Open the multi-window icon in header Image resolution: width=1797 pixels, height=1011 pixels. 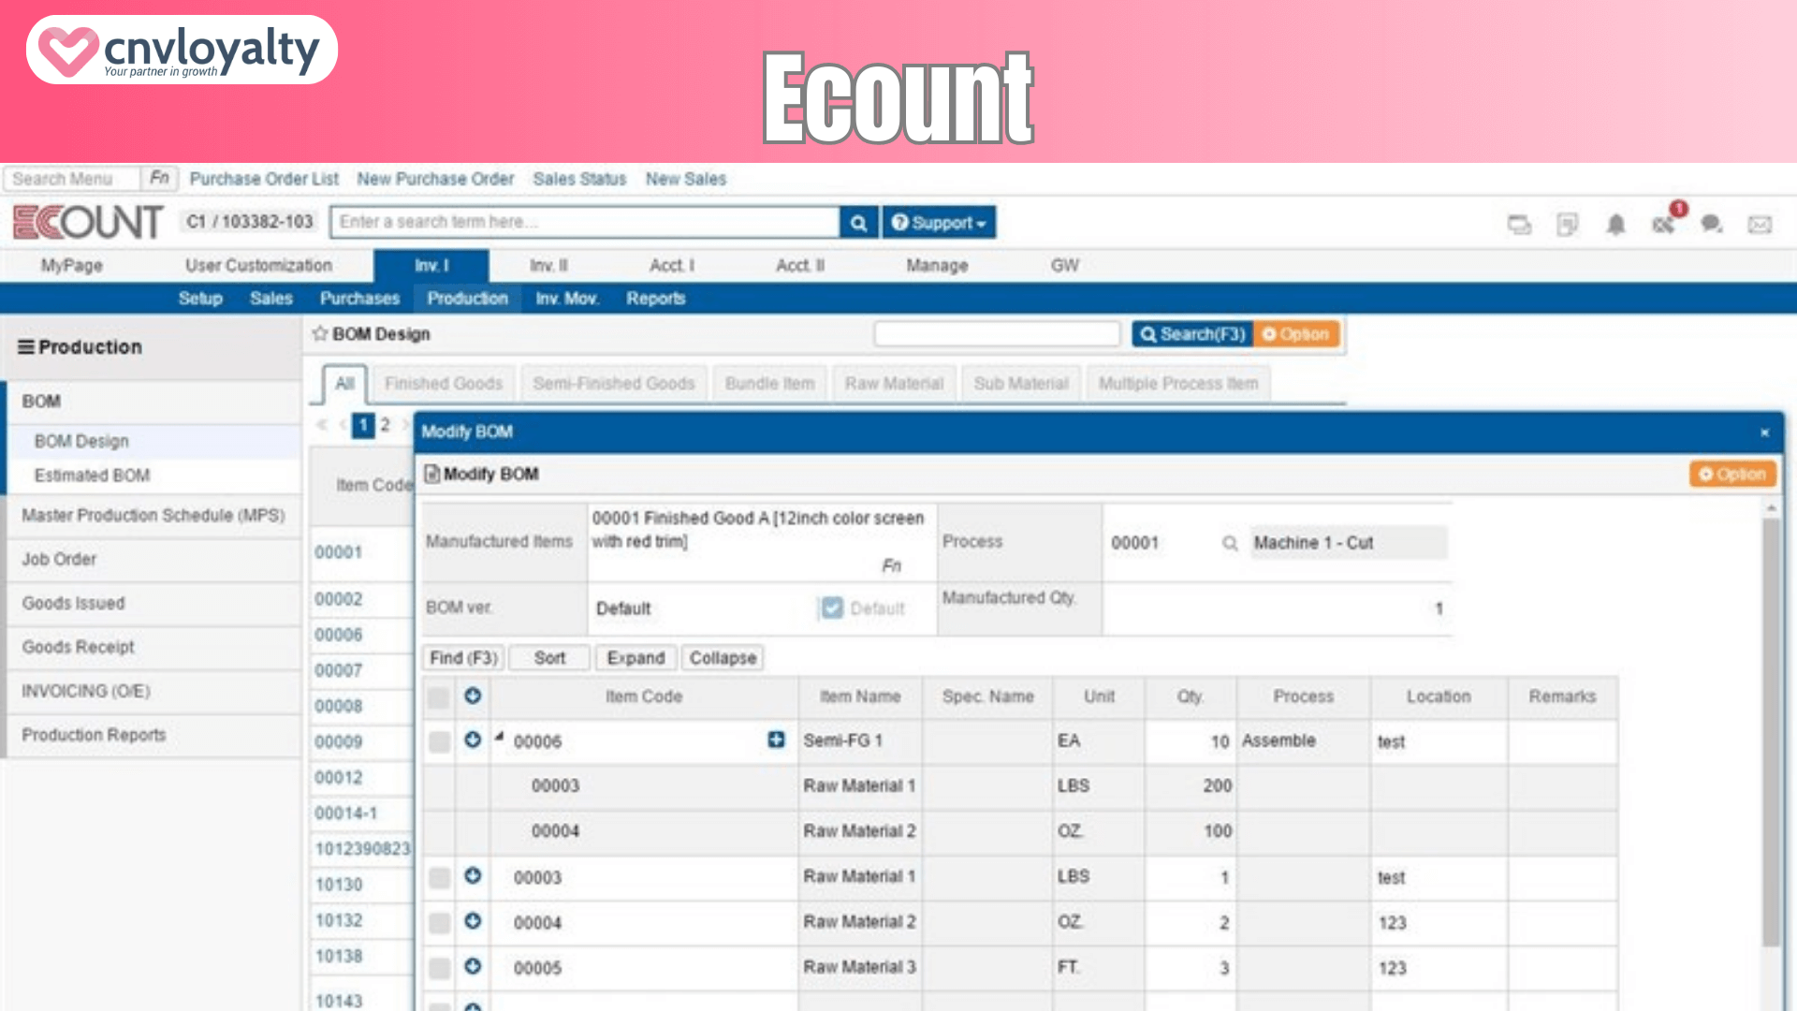pos(1519,225)
